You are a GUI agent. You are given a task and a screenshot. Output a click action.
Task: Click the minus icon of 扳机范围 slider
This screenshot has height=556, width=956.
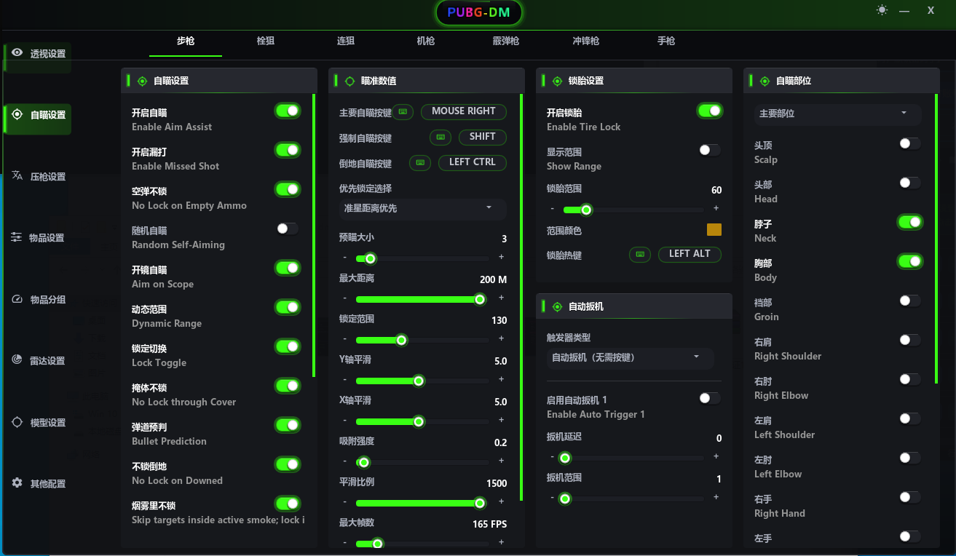point(552,498)
